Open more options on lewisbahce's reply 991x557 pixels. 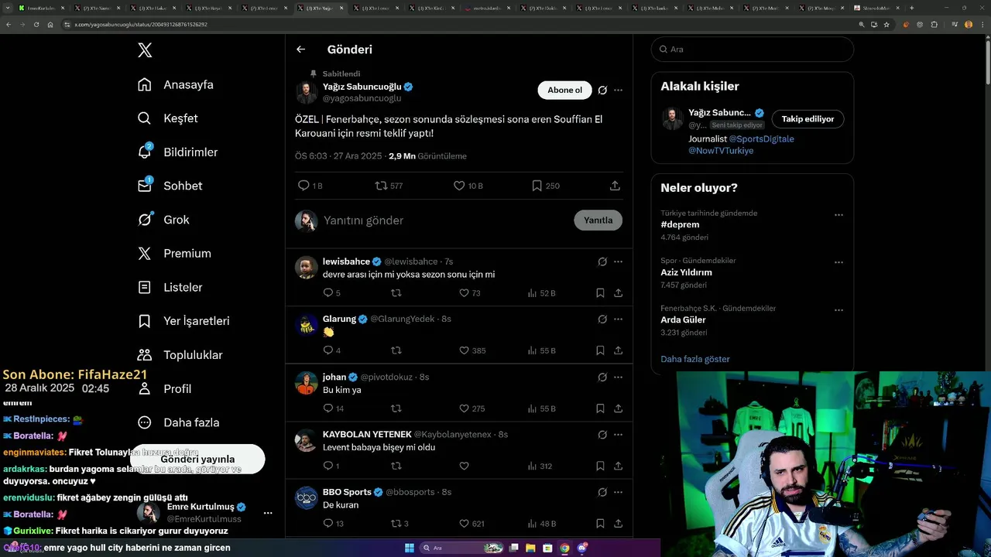(618, 261)
